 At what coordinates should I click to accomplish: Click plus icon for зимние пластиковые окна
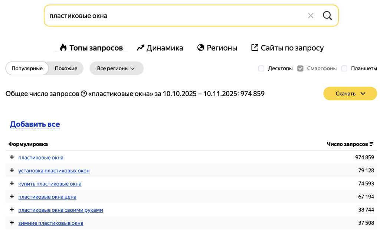coord(12,223)
